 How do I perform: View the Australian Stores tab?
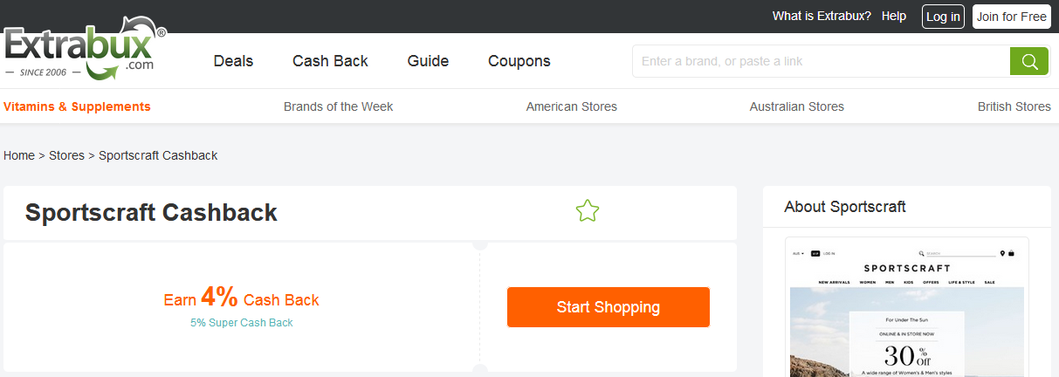coord(796,106)
